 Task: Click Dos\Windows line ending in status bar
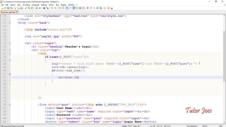[192, 126]
